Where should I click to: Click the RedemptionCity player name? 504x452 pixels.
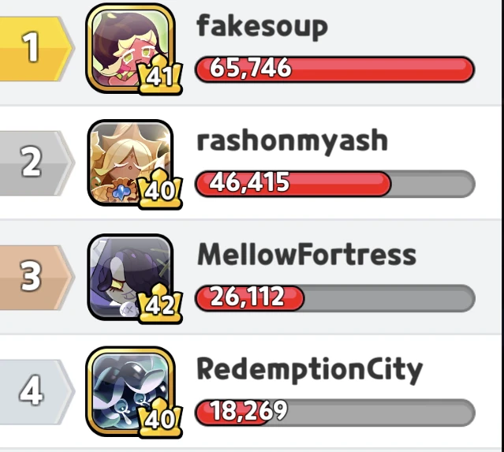coord(309,370)
